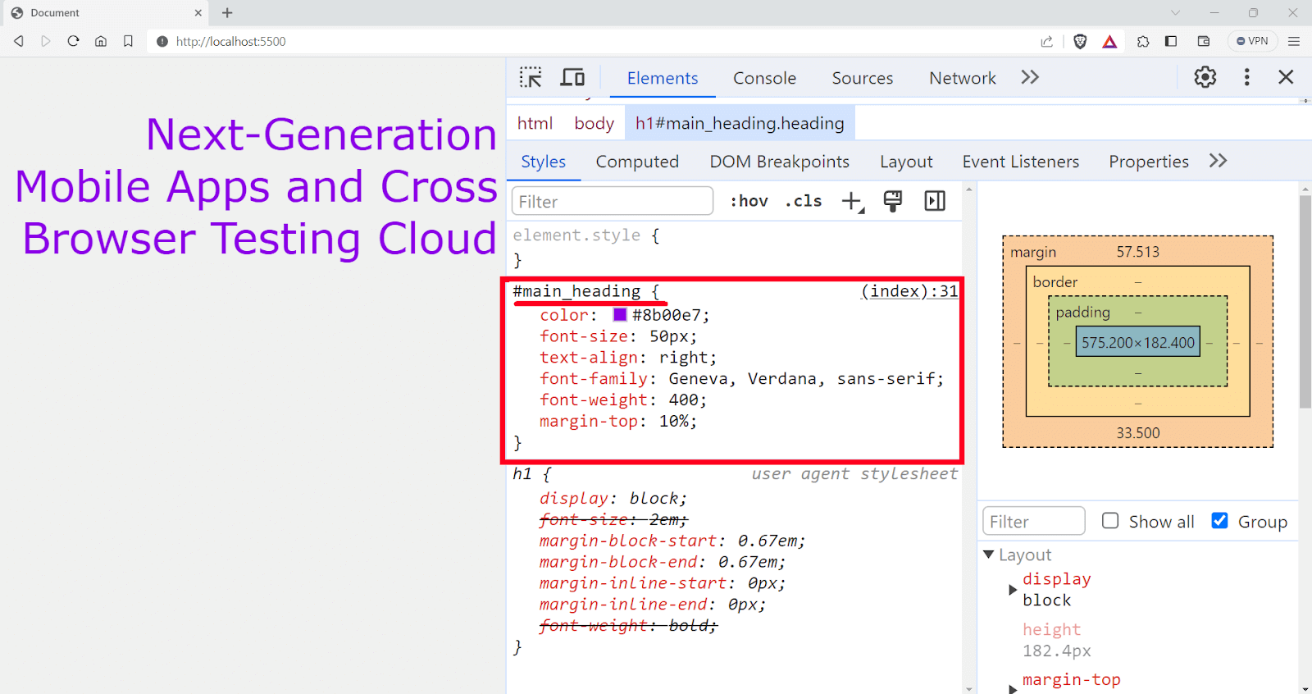Viewport: 1312px width, 694px height.
Task: Open the (index):31 source link
Action: pyautogui.click(x=909, y=291)
